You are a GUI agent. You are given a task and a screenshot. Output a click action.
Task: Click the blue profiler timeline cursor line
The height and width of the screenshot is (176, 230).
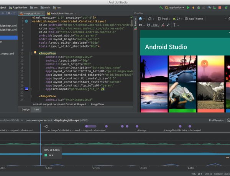click(40, 145)
